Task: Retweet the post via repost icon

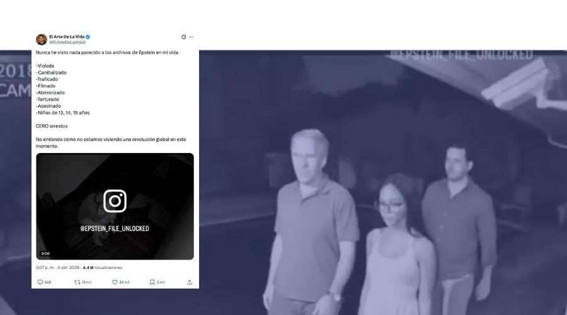Action: point(77,282)
